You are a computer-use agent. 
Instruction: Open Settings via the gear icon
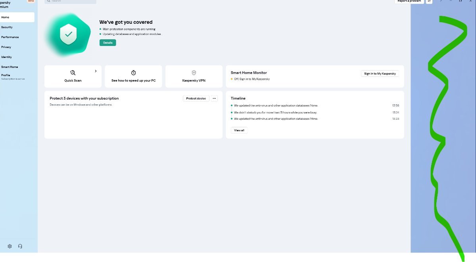[x=10, y=246]
